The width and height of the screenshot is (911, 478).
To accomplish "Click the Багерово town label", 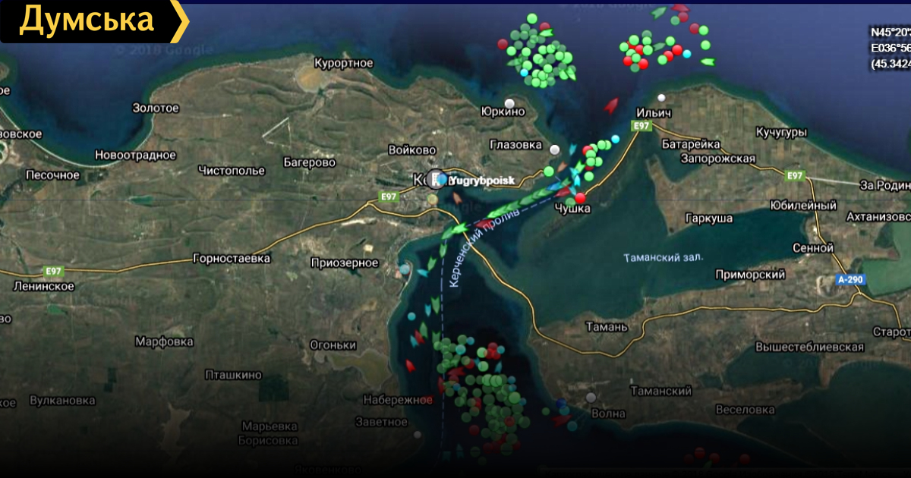I will (x=309, y=162).
